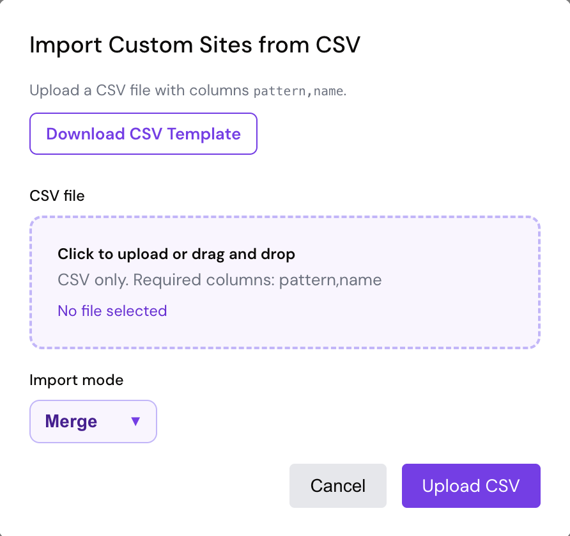This screenshot has height=536, width=570.
Task: Click 'CSV only. Required columns' text area
Action: [x=219, y=280]
